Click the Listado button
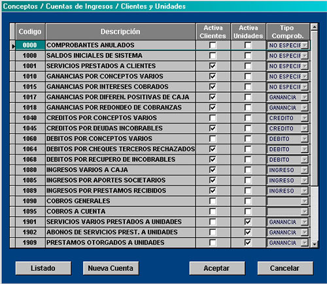 point(43,268)
